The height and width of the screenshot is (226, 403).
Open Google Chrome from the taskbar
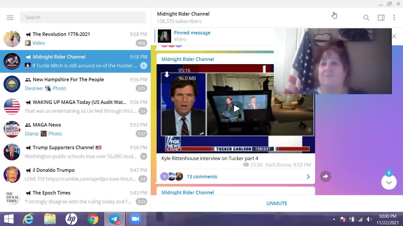(x=93, y=219)
